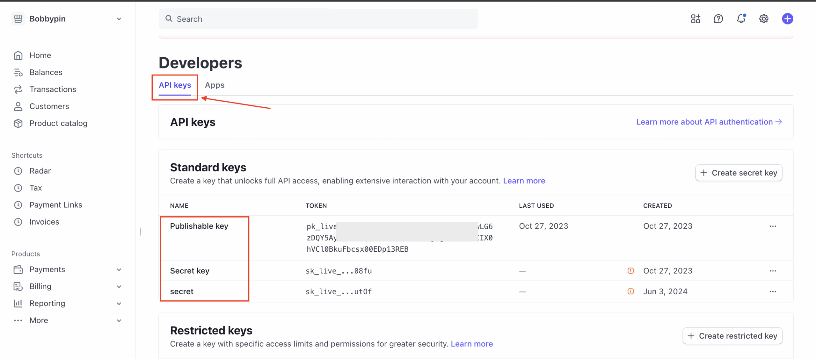816x359 pixels.
Task: Open options menu for the 'secret' key row
Action: [x=773, y=291]
